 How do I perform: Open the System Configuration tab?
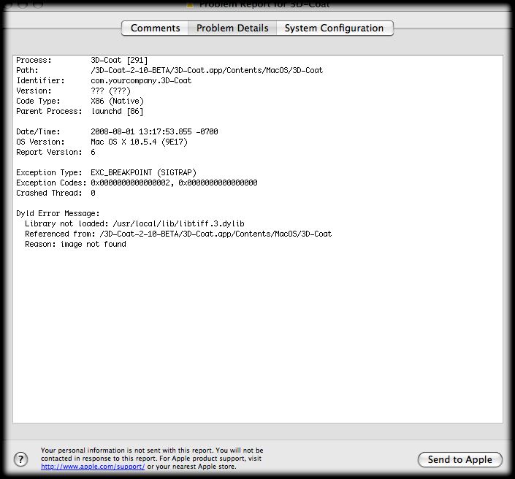335,28
